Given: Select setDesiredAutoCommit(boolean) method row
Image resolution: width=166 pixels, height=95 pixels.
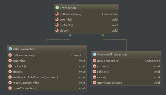Looking at the screenshot, I should (x=46, y=77).
